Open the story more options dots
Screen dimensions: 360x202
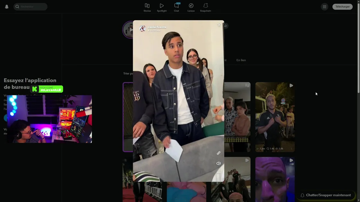coord(219,172)
